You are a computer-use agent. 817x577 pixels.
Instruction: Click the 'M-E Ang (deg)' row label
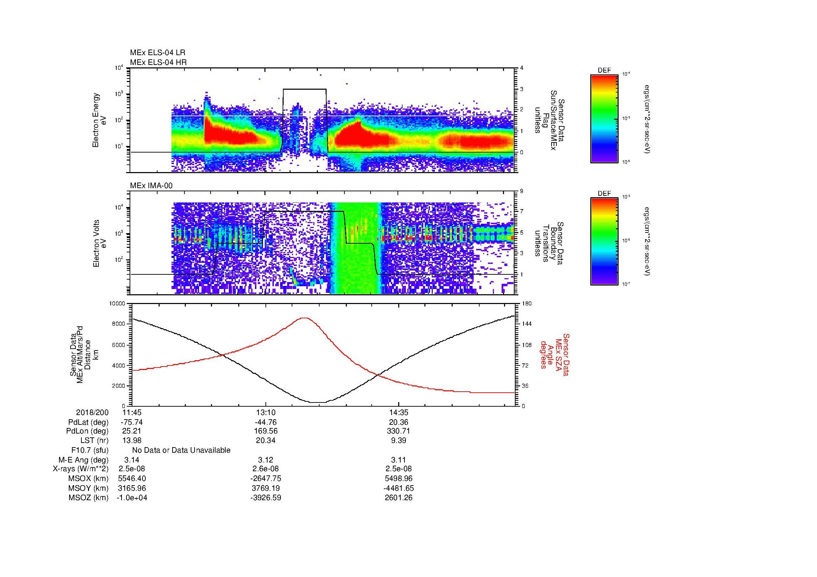83,460
